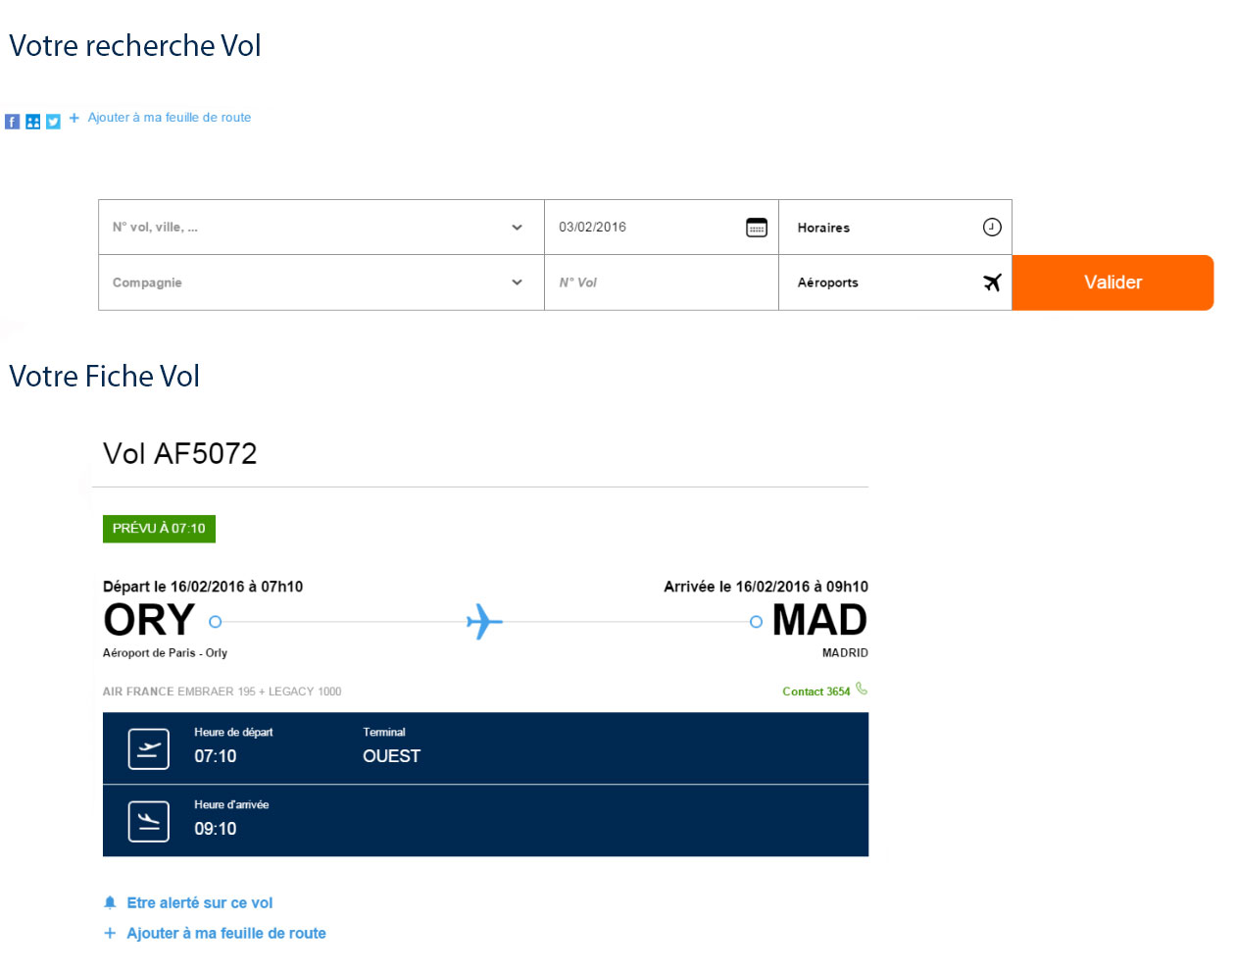Click the 03/02/2016 date field
Image resolution: width=1236 pixels, height=974 pixels.
pyautogui.click(x=662, y=228)
